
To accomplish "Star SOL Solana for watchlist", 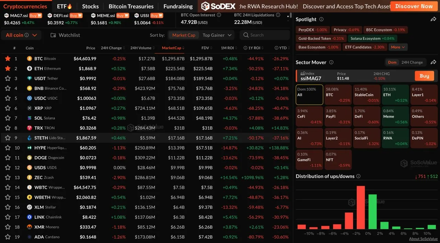I will tap(8, 118).
